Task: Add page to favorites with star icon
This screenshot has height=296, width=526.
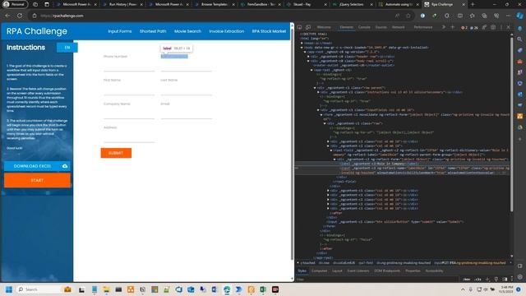Action: coord(408,16)
